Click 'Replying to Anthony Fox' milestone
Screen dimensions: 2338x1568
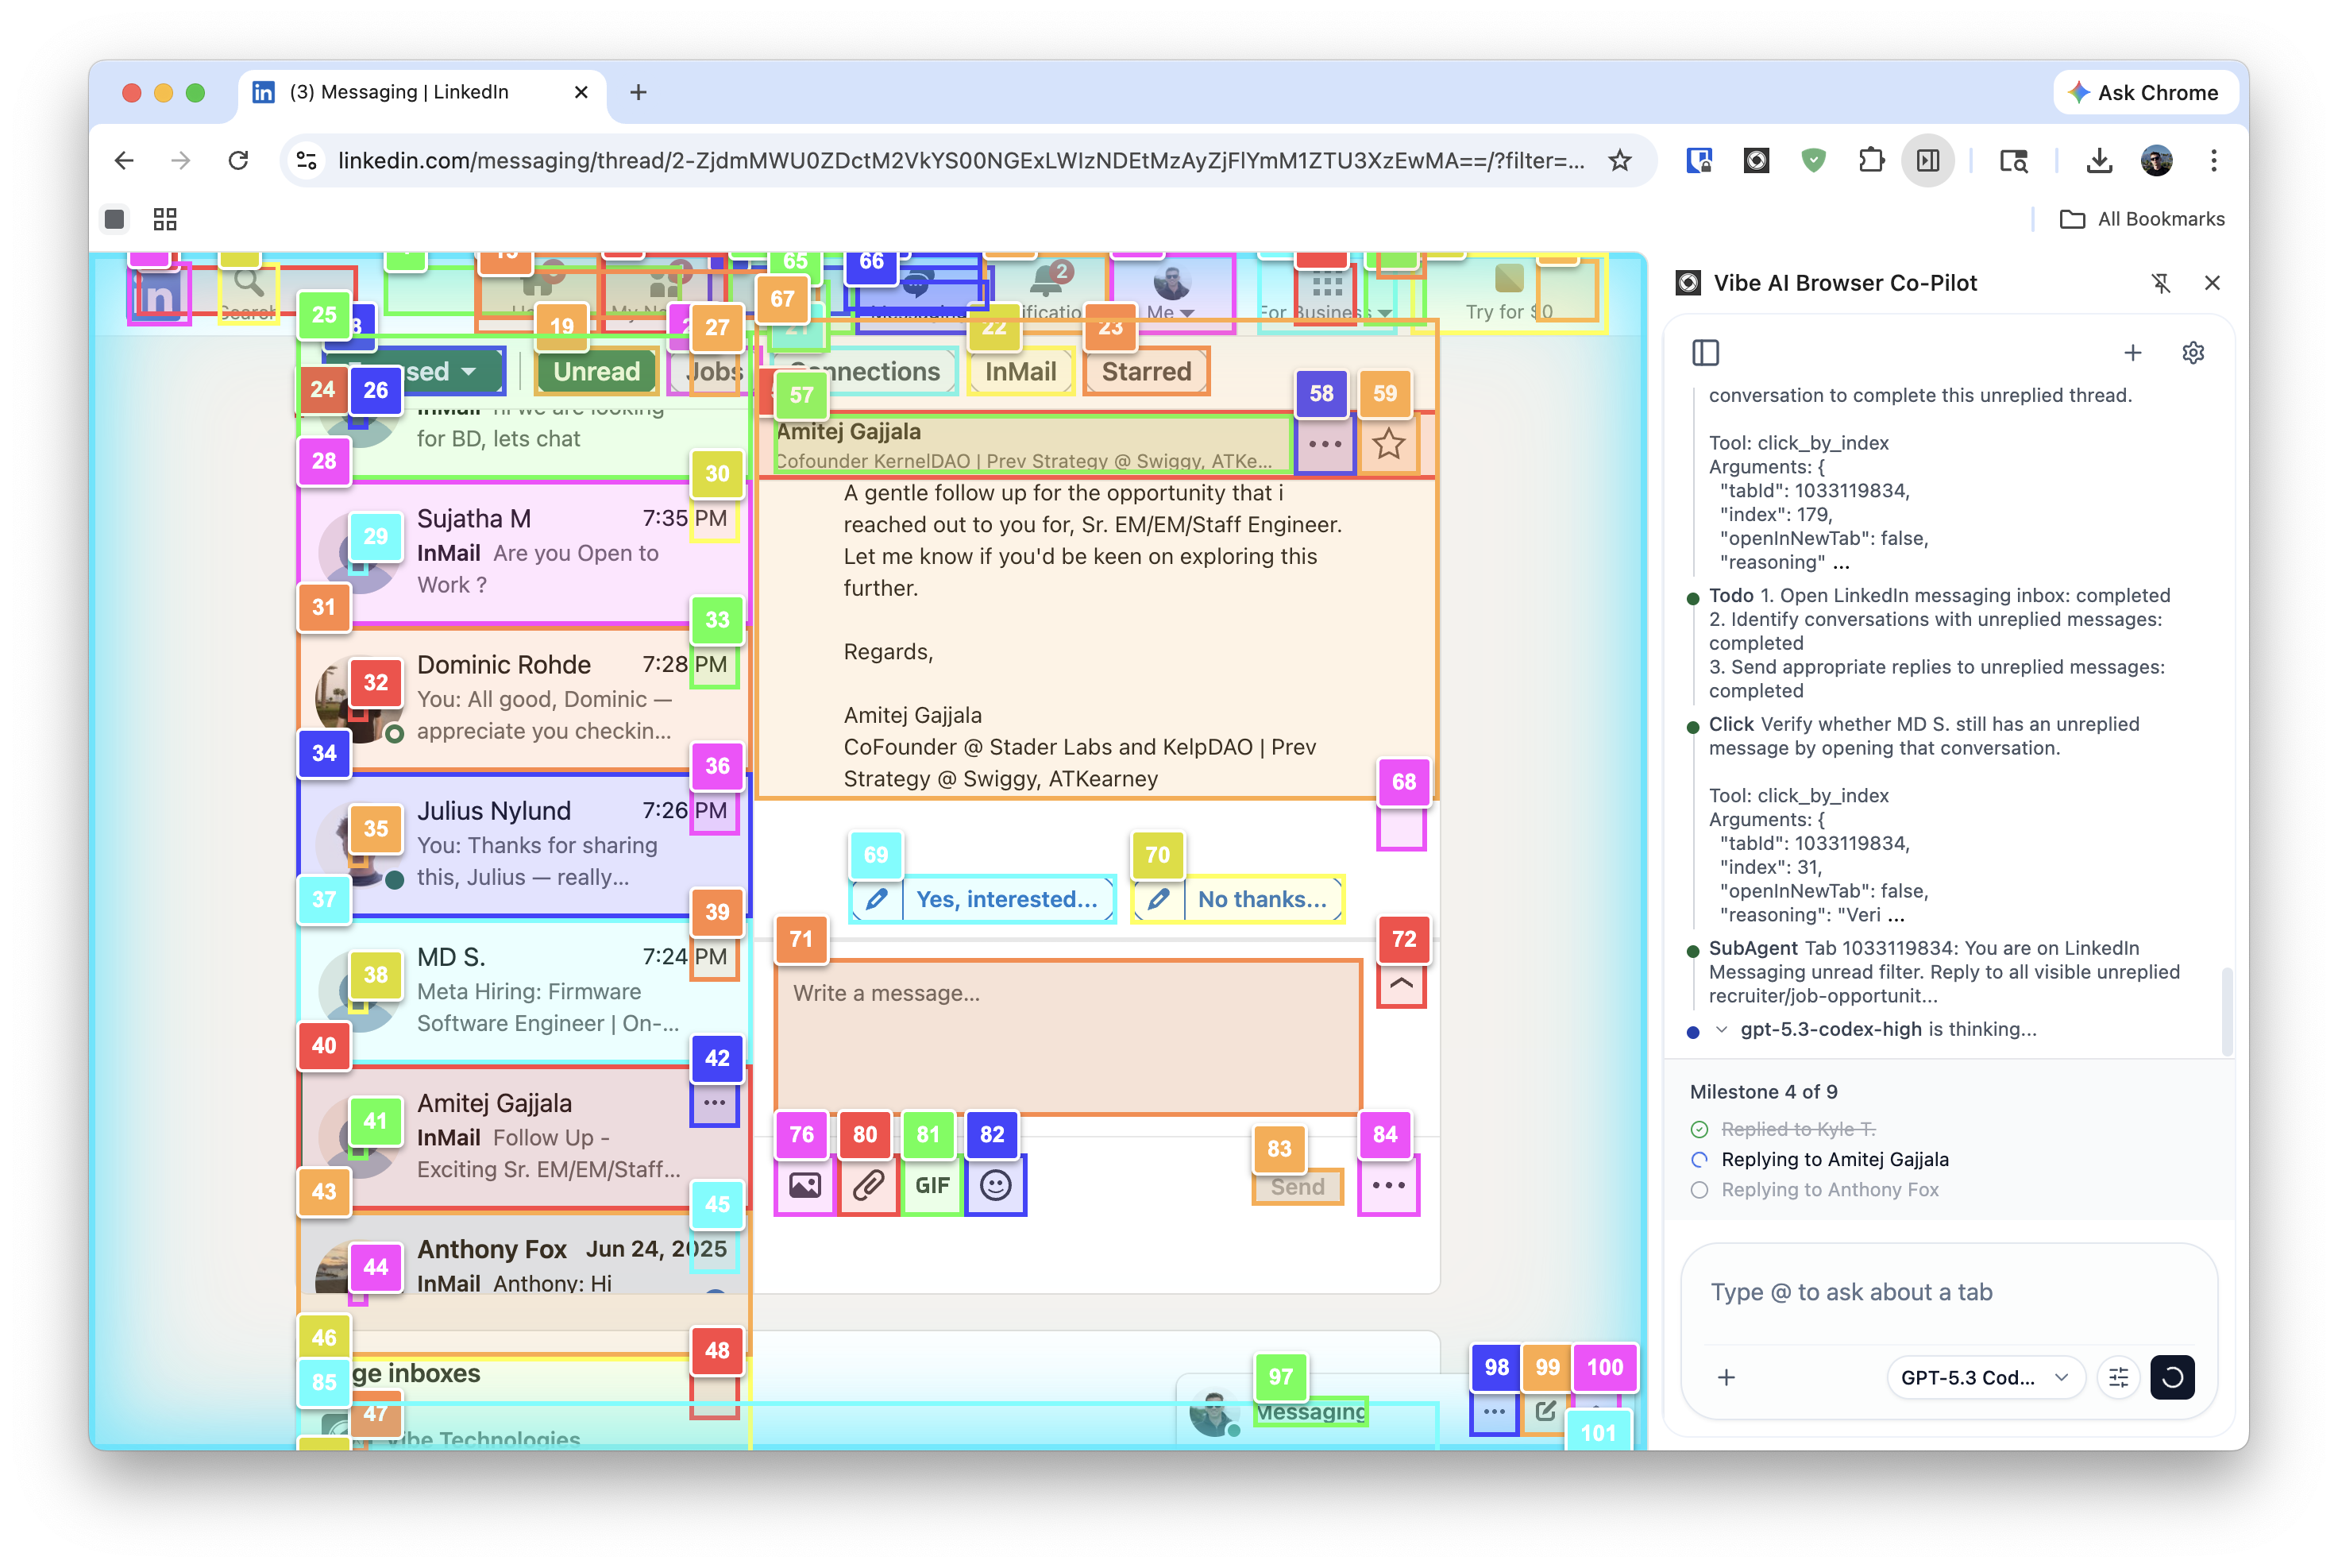click(x=1828, y=1190)
